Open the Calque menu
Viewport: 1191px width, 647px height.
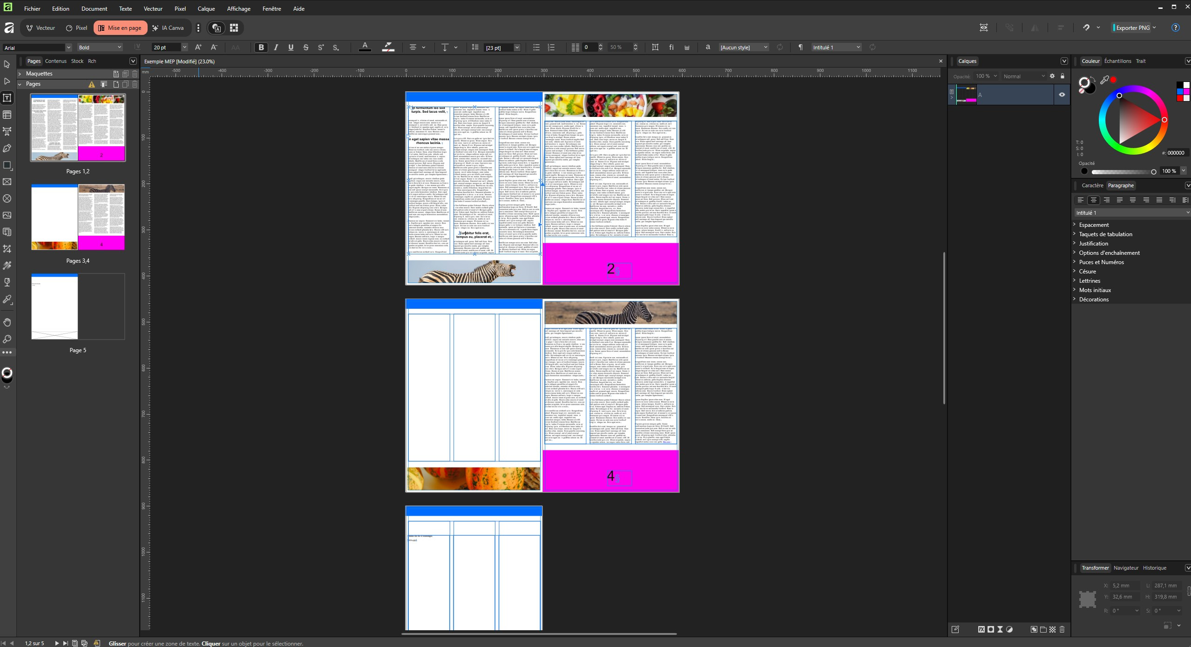206,8
